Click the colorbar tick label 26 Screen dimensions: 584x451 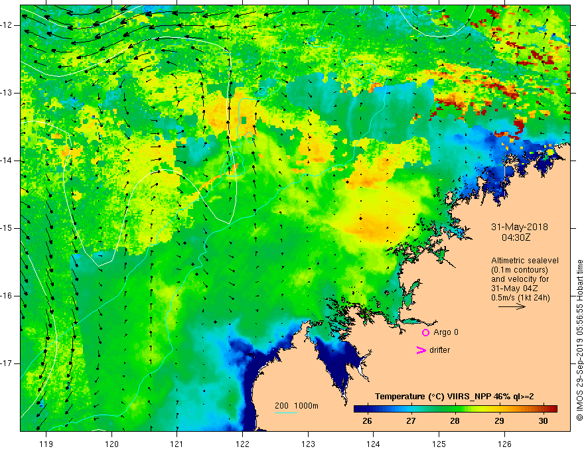coord(367,421)
